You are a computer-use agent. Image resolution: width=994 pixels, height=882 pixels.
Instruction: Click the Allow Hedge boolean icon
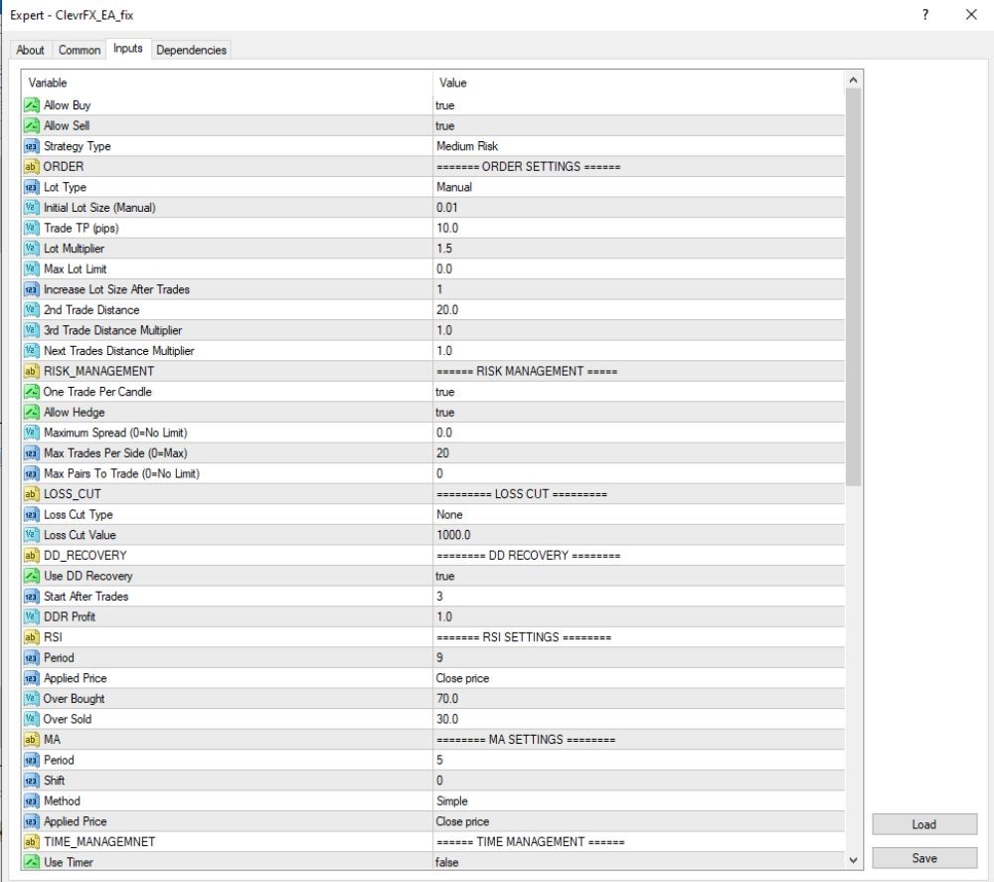(31, 412)
